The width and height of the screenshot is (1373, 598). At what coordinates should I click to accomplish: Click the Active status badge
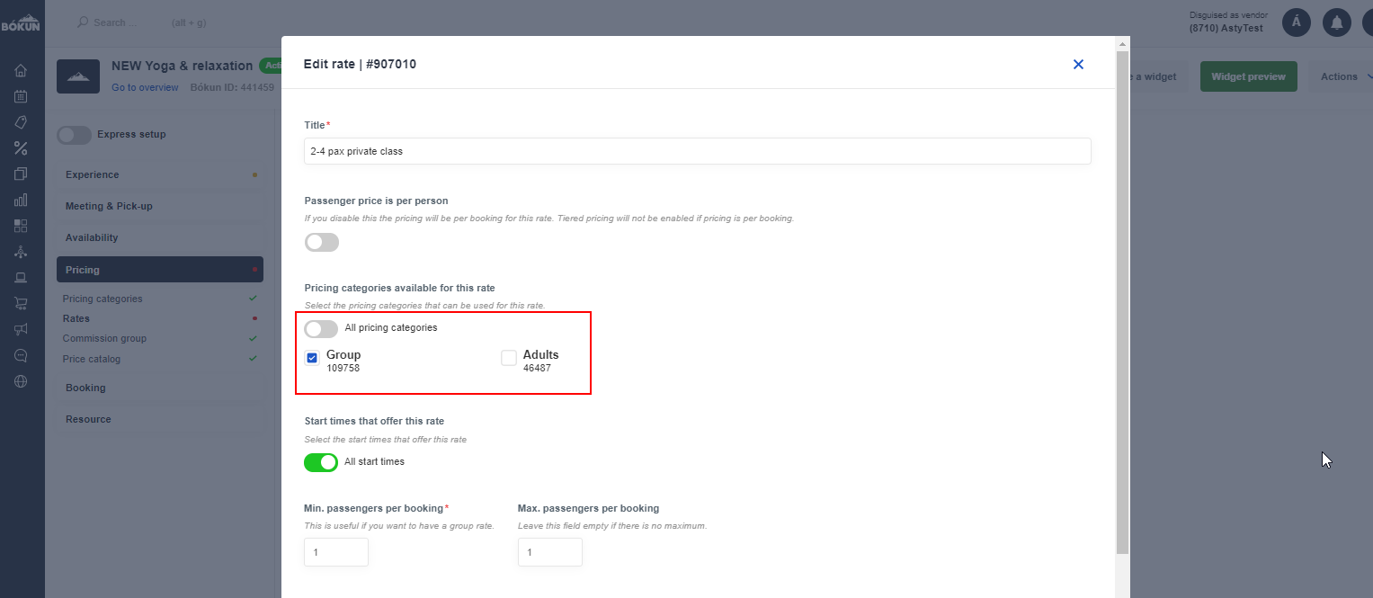pos(271,66)
